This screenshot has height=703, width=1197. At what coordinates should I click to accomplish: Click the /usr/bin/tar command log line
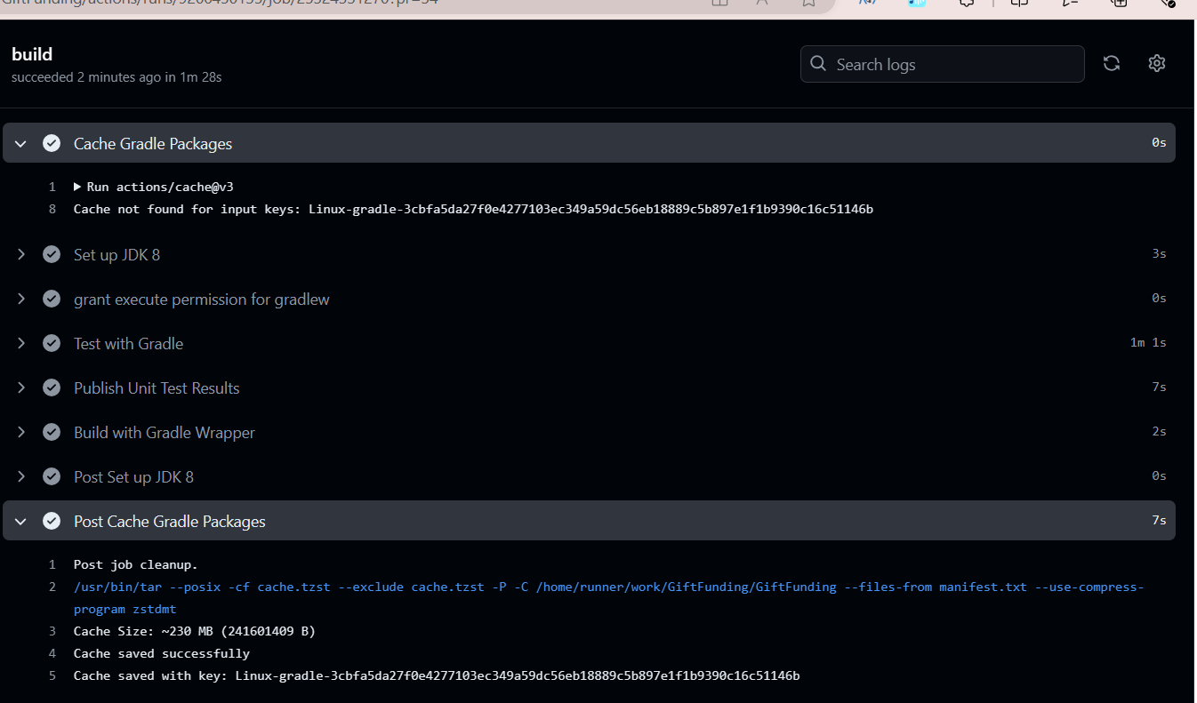(x=608, y=598)
